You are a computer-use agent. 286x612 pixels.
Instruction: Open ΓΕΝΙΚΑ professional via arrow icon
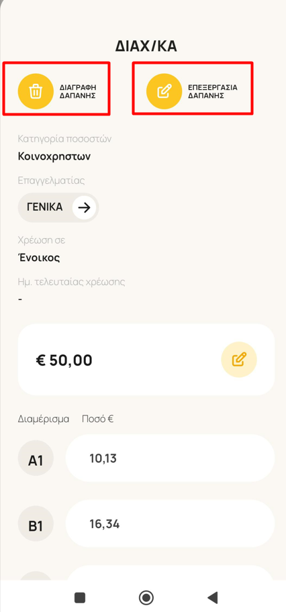point(84,207)
